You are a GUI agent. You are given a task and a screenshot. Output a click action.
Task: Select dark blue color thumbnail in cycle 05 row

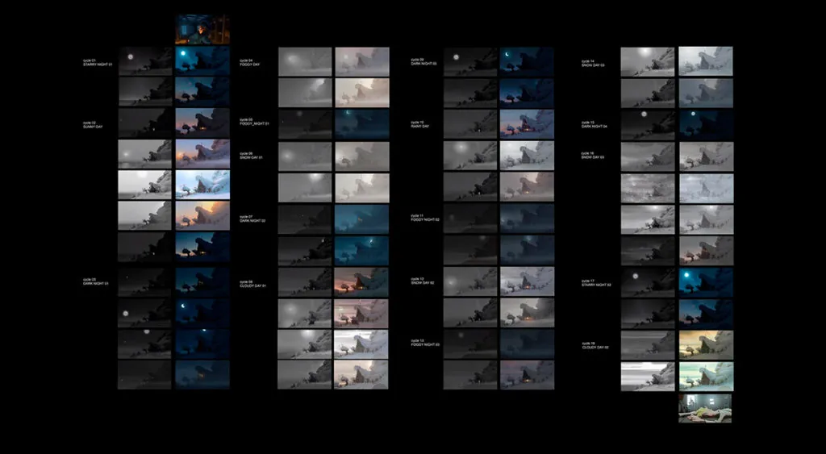(x=362, y=124)
